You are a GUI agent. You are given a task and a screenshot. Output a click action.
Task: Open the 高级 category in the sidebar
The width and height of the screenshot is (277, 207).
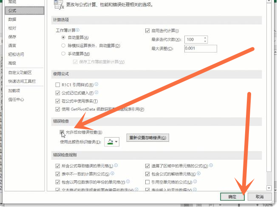pos(12,63)
